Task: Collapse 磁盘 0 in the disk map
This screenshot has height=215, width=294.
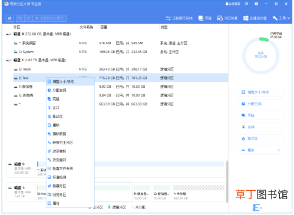Action: pyautogui.click(x=10, y=164)
